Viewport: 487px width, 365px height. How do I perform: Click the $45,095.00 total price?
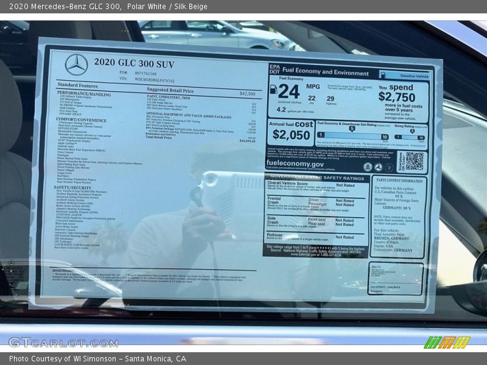tap(247, 141)
